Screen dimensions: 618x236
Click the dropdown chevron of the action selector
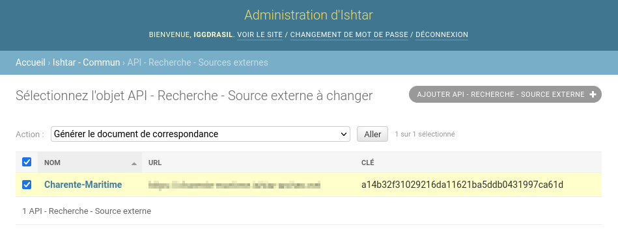343,135
